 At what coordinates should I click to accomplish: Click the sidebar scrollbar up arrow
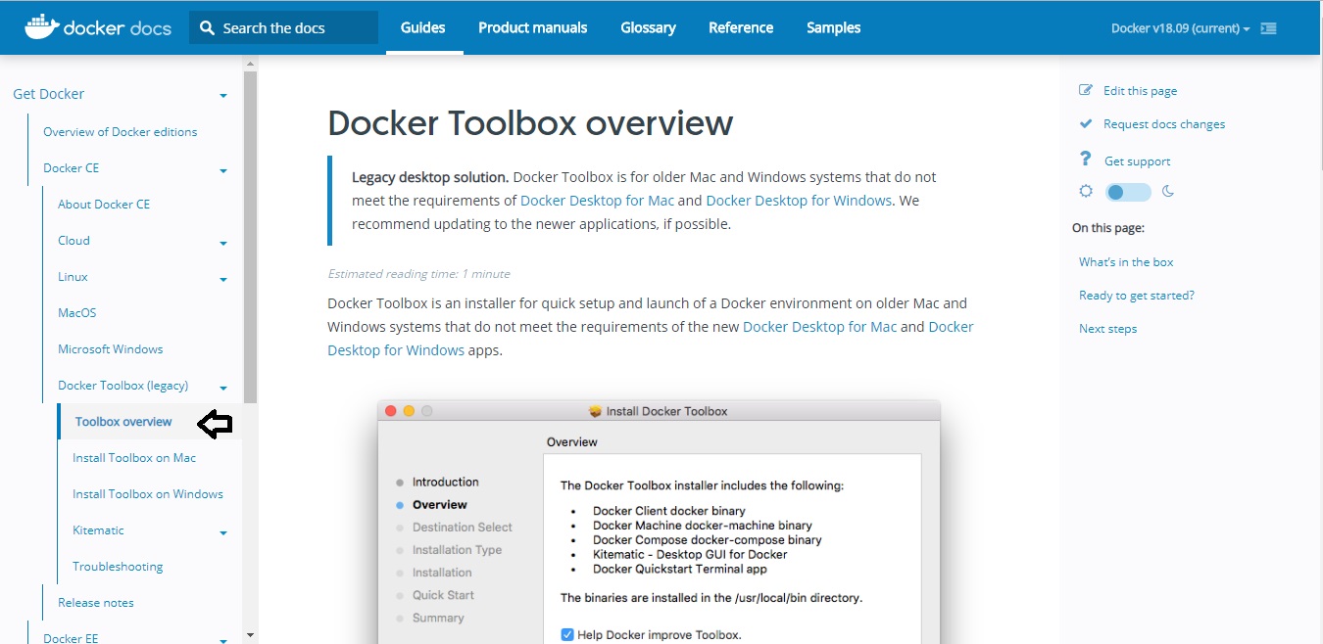(250, 63)
